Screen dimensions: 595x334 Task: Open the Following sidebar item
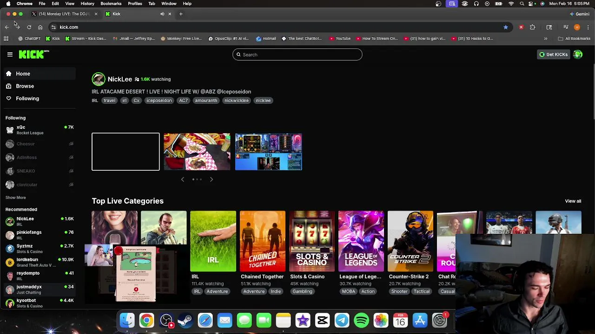(39, 98)
